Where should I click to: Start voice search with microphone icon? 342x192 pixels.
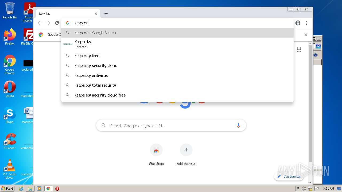238,126
